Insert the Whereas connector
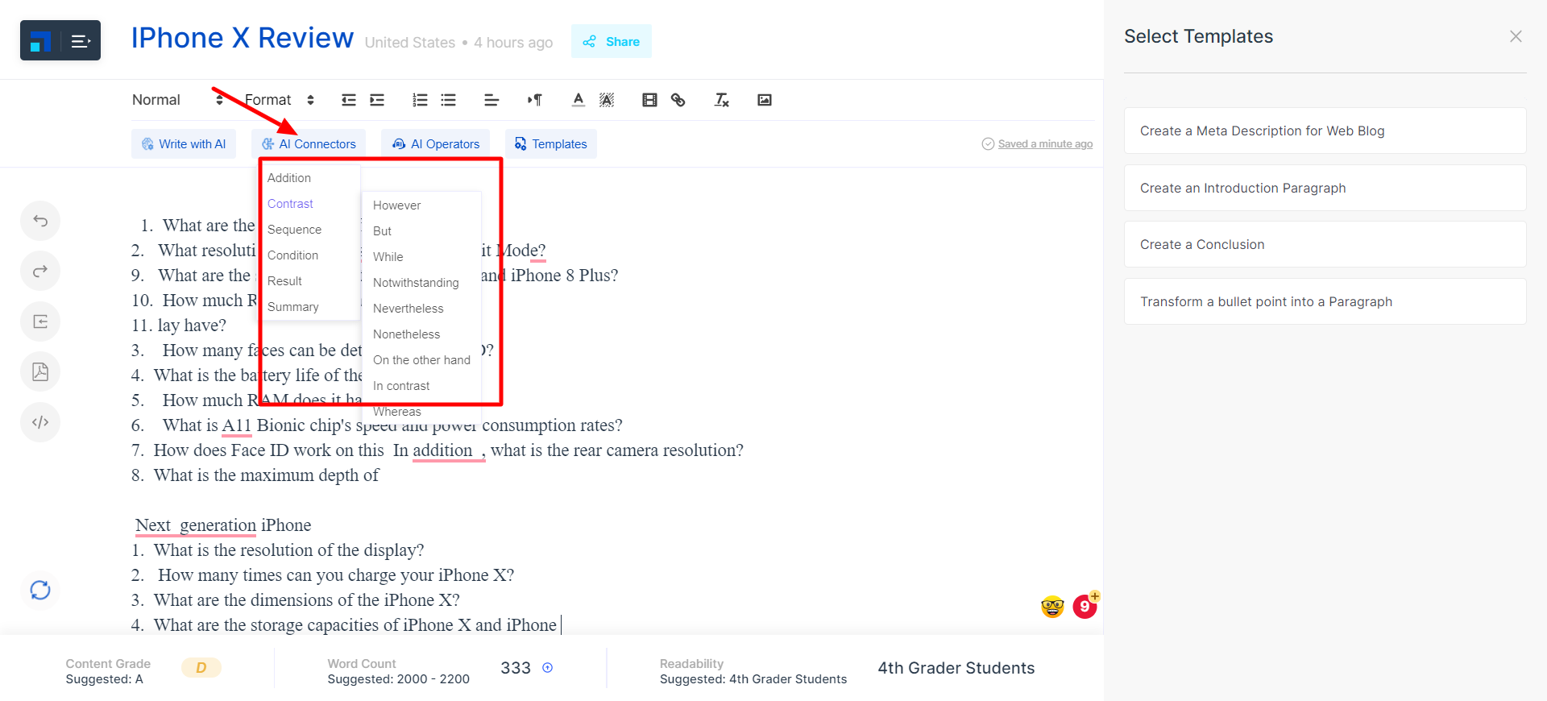This screenshot has width=1547, height=701. click(x=396, y=412)
